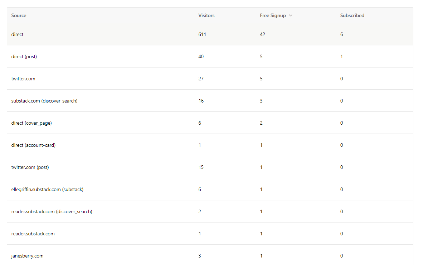This screenshot has width=428, height=265.
Task: Open substack.com (discover_search) source
Action: tap(44, 101)
